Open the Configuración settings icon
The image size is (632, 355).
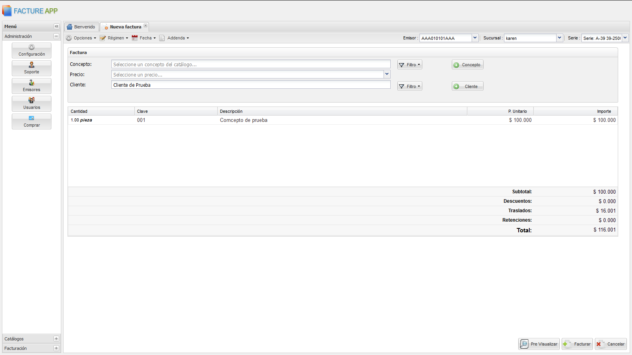click(32, 50)
